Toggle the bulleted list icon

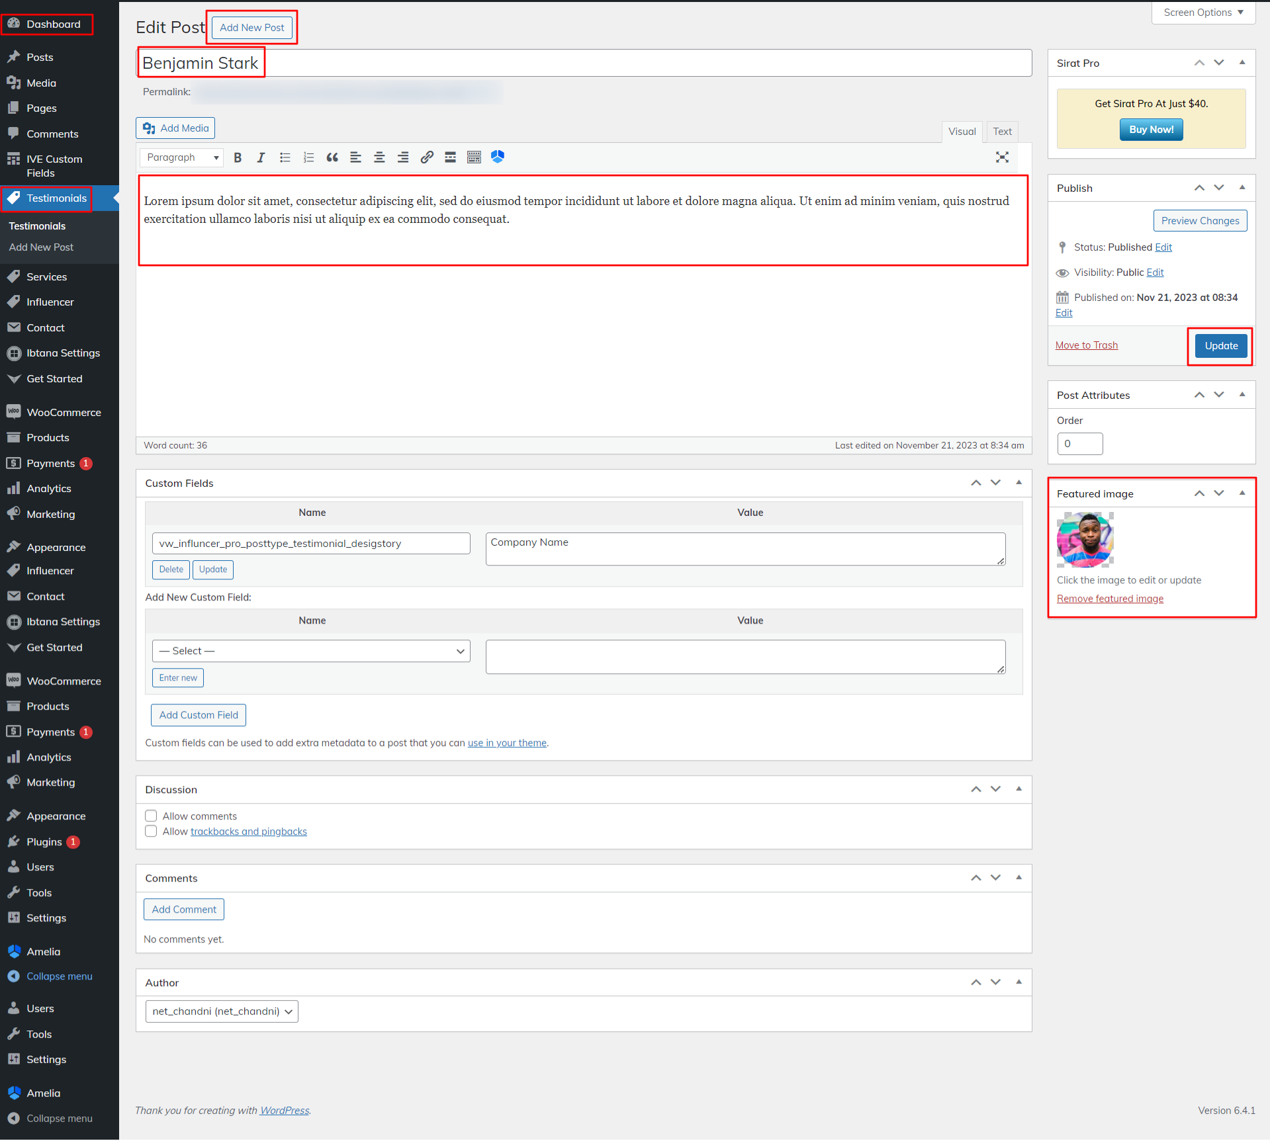click(x=285, y=157)
